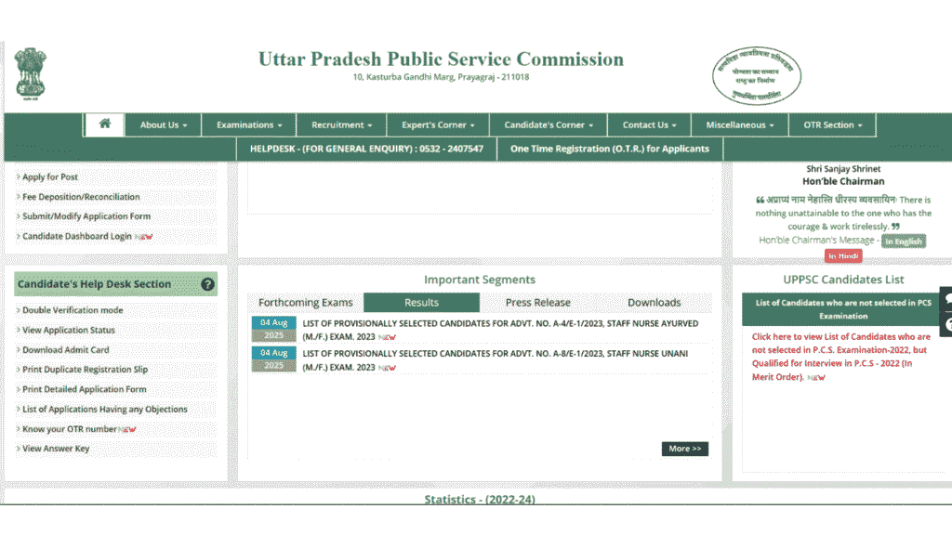This screenshot has width=952, height=535.
Task: Open Candidate Dashboard Login link
Action: (76, 237)
